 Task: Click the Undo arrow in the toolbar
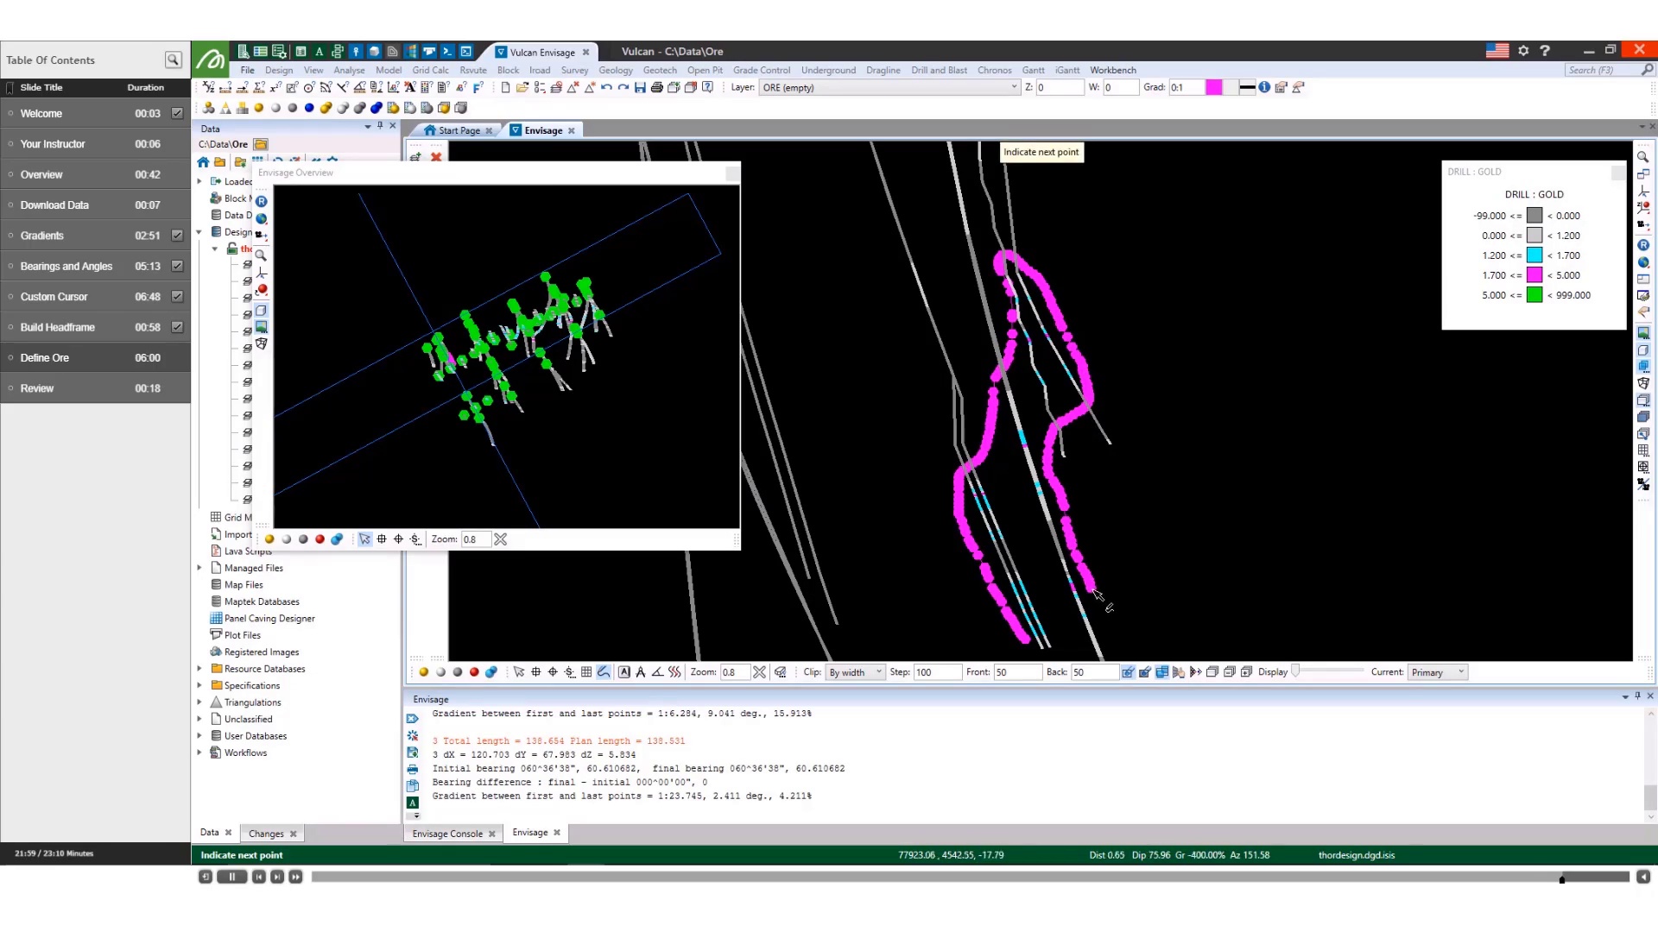[x=605, y=87]
